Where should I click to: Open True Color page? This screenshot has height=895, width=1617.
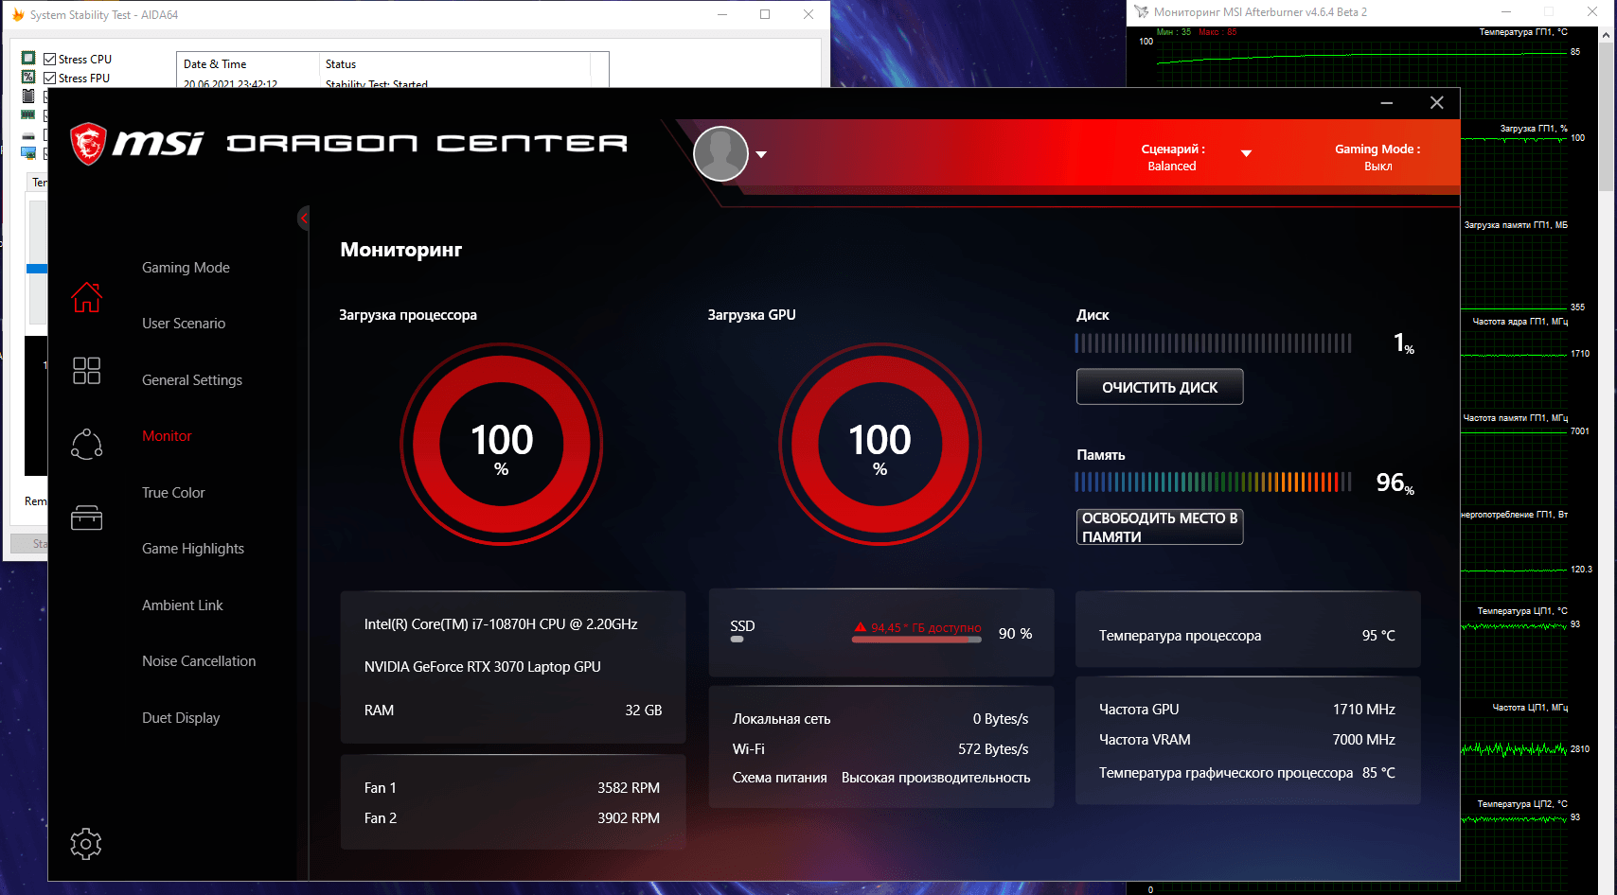(x=173, y=493)
